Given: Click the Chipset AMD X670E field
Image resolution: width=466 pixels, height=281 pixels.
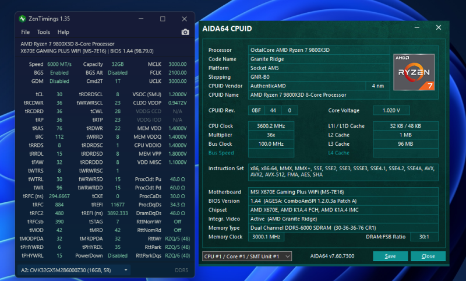Looking at the screenshot, I should (x=343, y=210).
